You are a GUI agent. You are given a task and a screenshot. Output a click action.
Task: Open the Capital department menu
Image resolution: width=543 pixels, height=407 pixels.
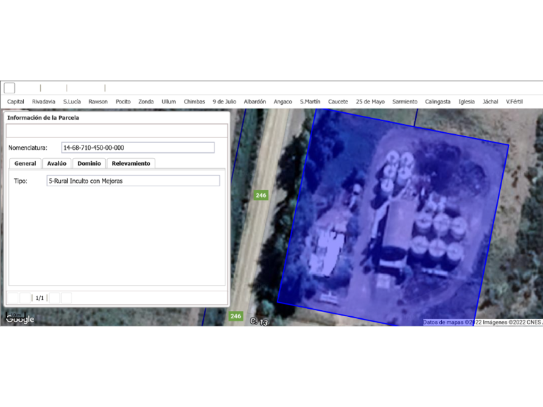point(16,102)
